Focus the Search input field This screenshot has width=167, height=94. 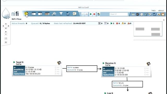coord(119,14)
